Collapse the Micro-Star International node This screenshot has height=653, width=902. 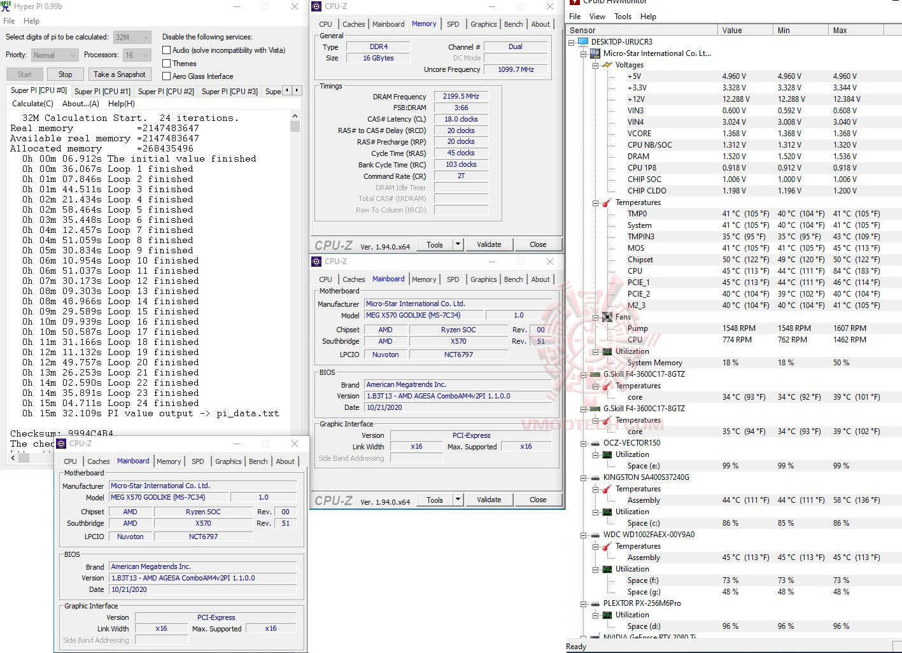[583, 53]
